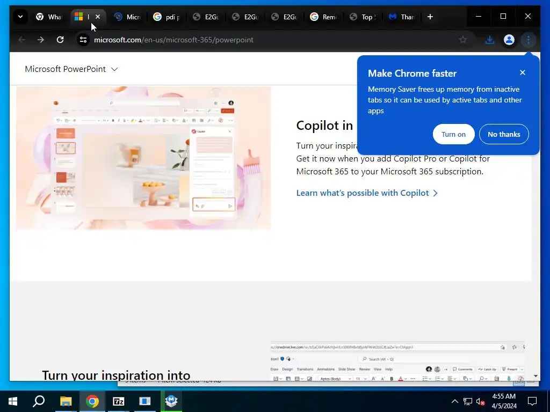
Task: Open 7-Zip from the taskbar
Action: pos(119,401)
